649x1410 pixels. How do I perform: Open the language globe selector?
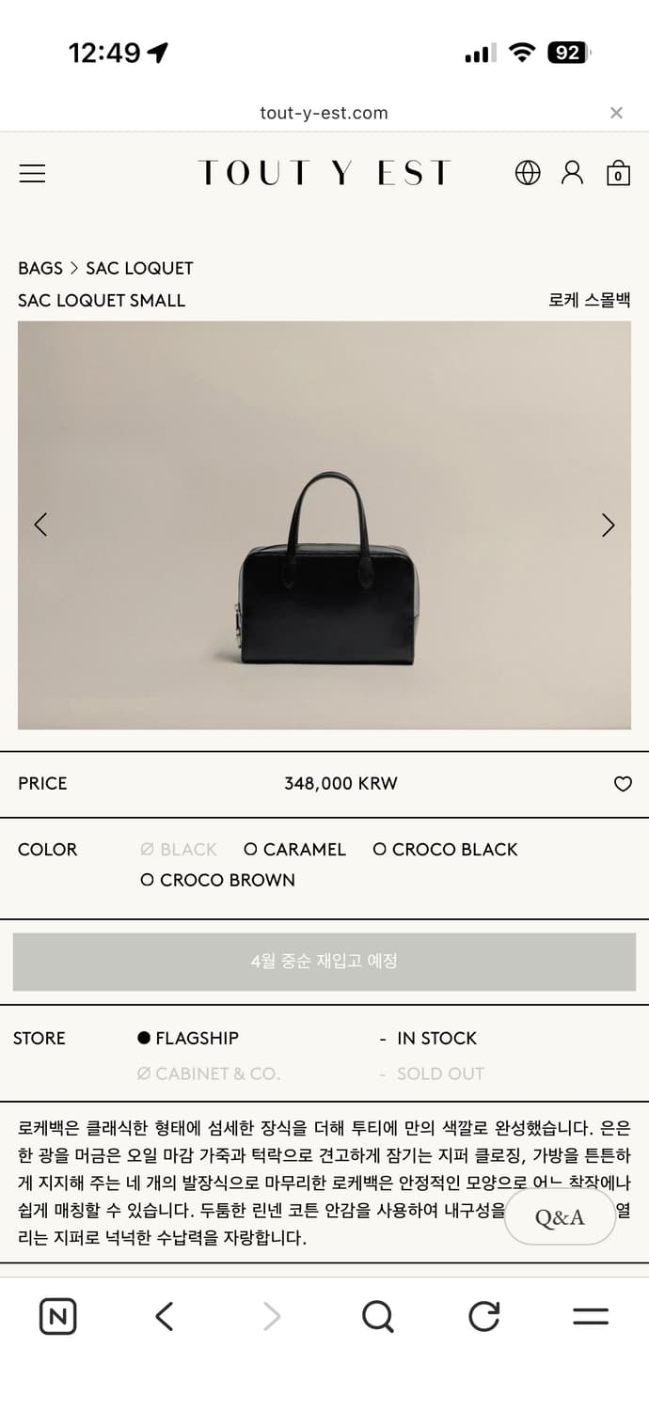pos(528,173)
